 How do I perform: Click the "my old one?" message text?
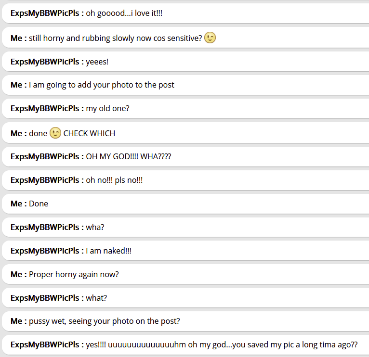click(x=107, y=108)
